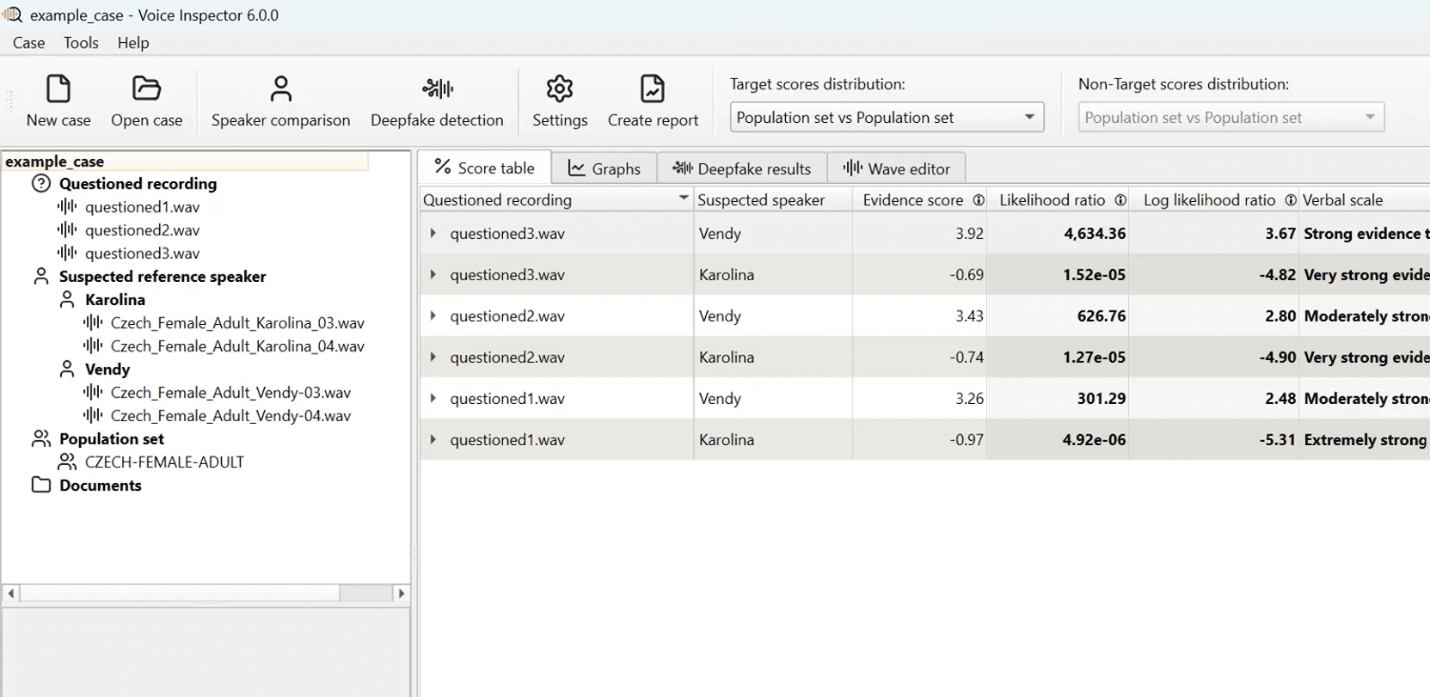This screenshot has width=1430, height=697.
Task: Click info icon next to Evidence score
Action: 978,199
